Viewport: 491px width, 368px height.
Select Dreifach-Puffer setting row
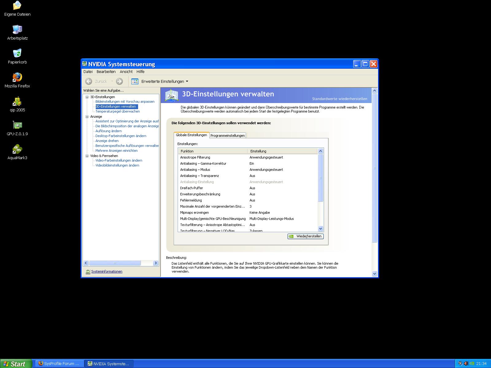click(x=248, y=188)
